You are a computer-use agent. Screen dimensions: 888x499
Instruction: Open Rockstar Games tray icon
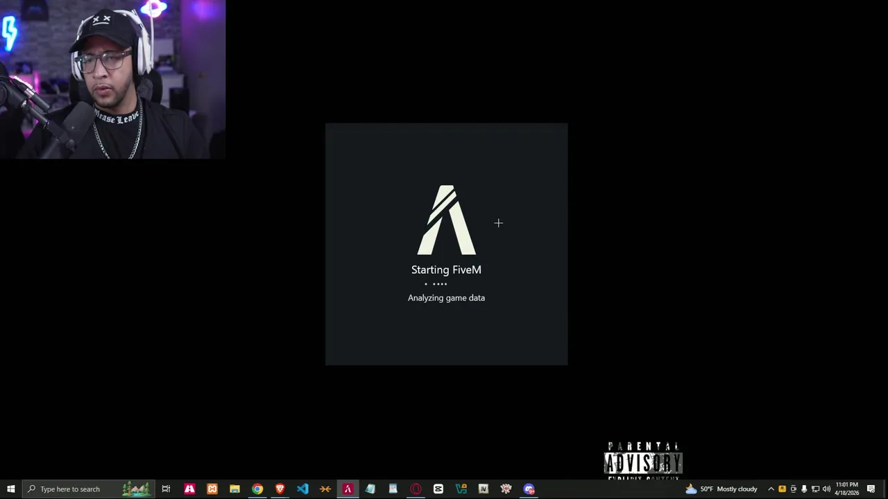(x=782, y=489)
